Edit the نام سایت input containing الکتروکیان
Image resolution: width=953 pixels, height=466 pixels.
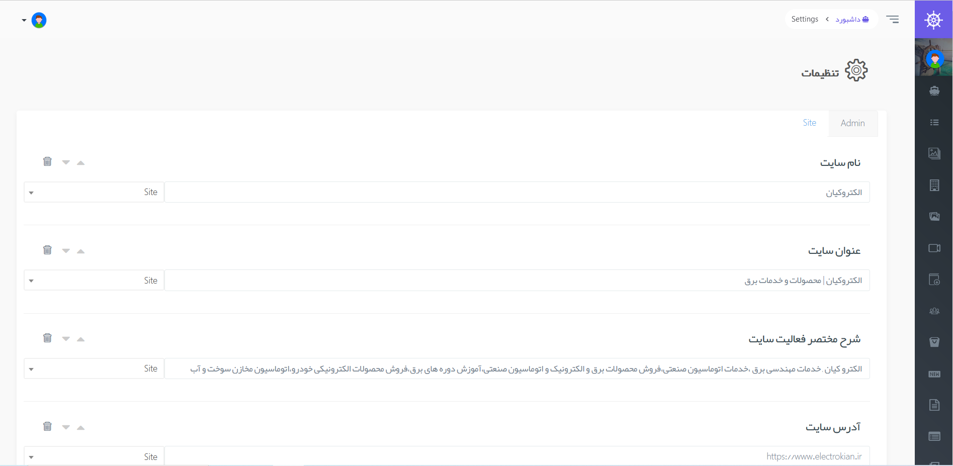pyautogui.click(x=517, y=192)
